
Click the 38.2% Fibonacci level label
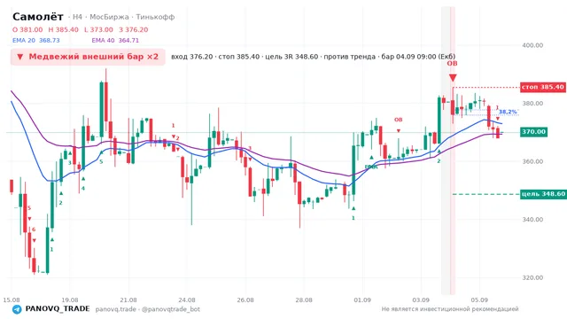point(508,112)
